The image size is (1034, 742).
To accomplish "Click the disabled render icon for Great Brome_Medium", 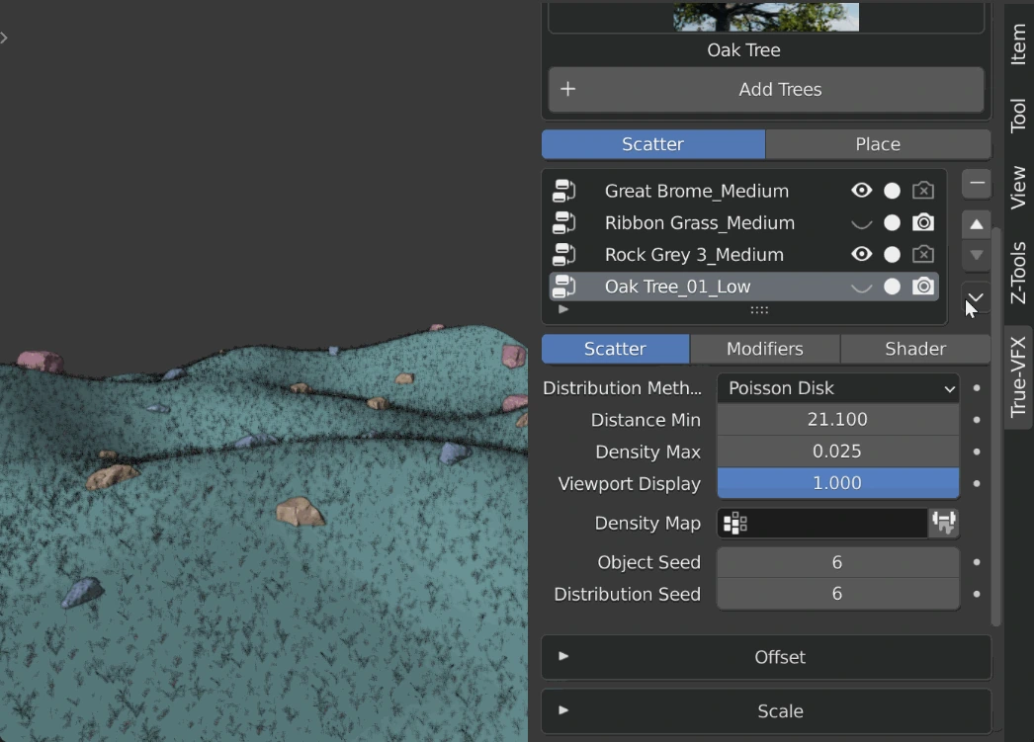I will coord(922,191).
